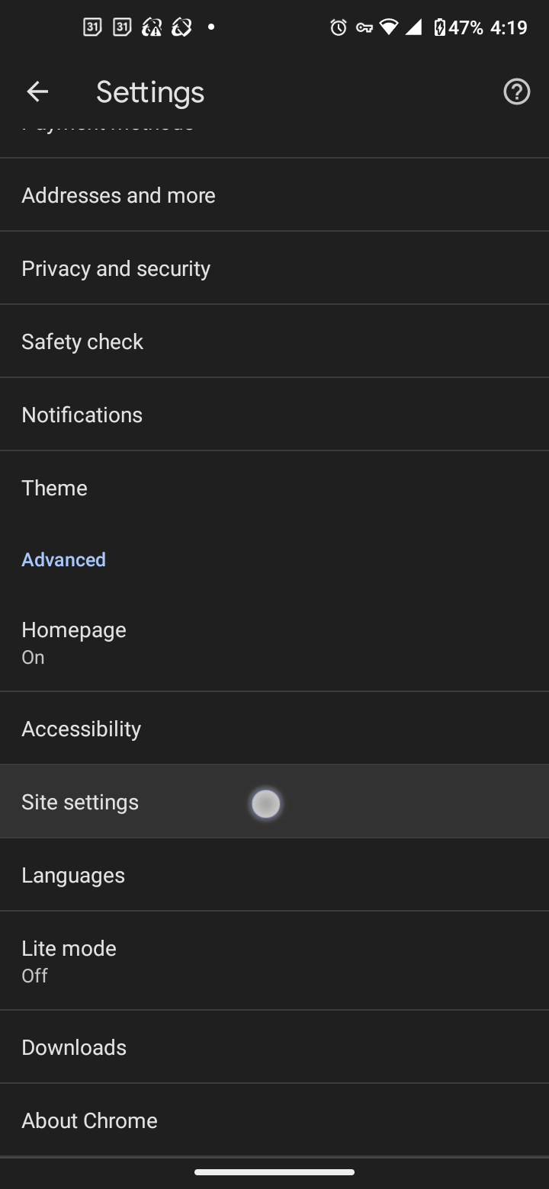This screenshot has height=1189, width=549.
Task: Tap the alarm clock status bar icon
Action: click(339, 28)
